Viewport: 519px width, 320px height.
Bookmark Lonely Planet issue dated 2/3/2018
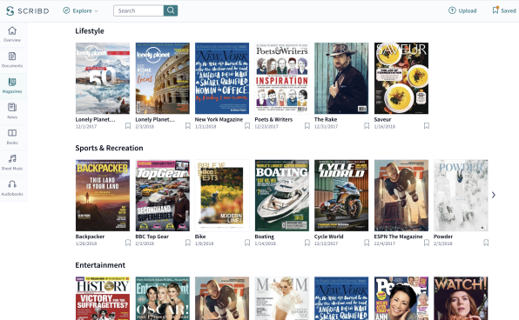(x=188, y=126)
